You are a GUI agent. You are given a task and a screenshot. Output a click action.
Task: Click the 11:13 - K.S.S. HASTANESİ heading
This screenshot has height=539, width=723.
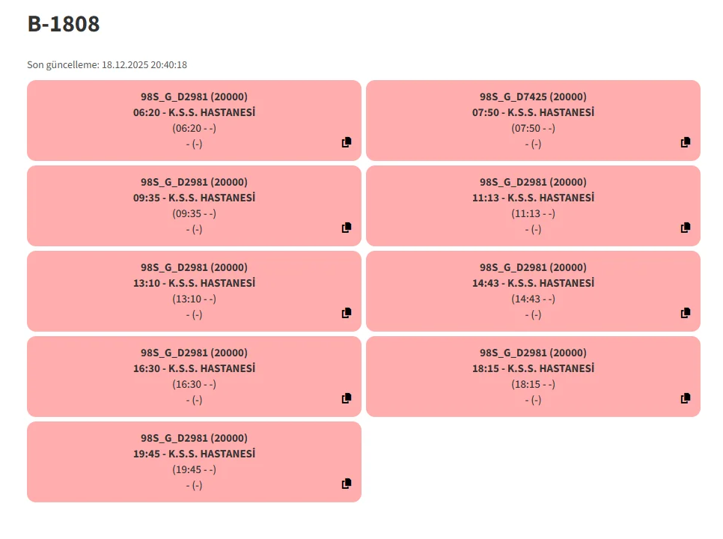pos(533,198)
